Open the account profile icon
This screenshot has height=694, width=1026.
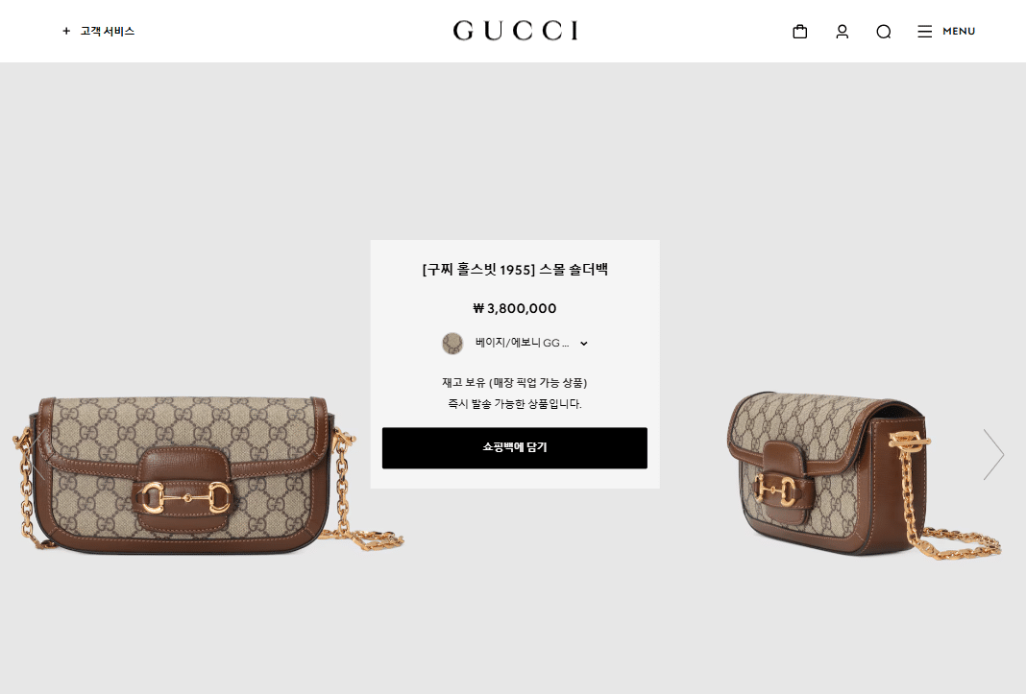843,32
